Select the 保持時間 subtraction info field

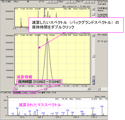pyautogui.click(x=24, y=93)
